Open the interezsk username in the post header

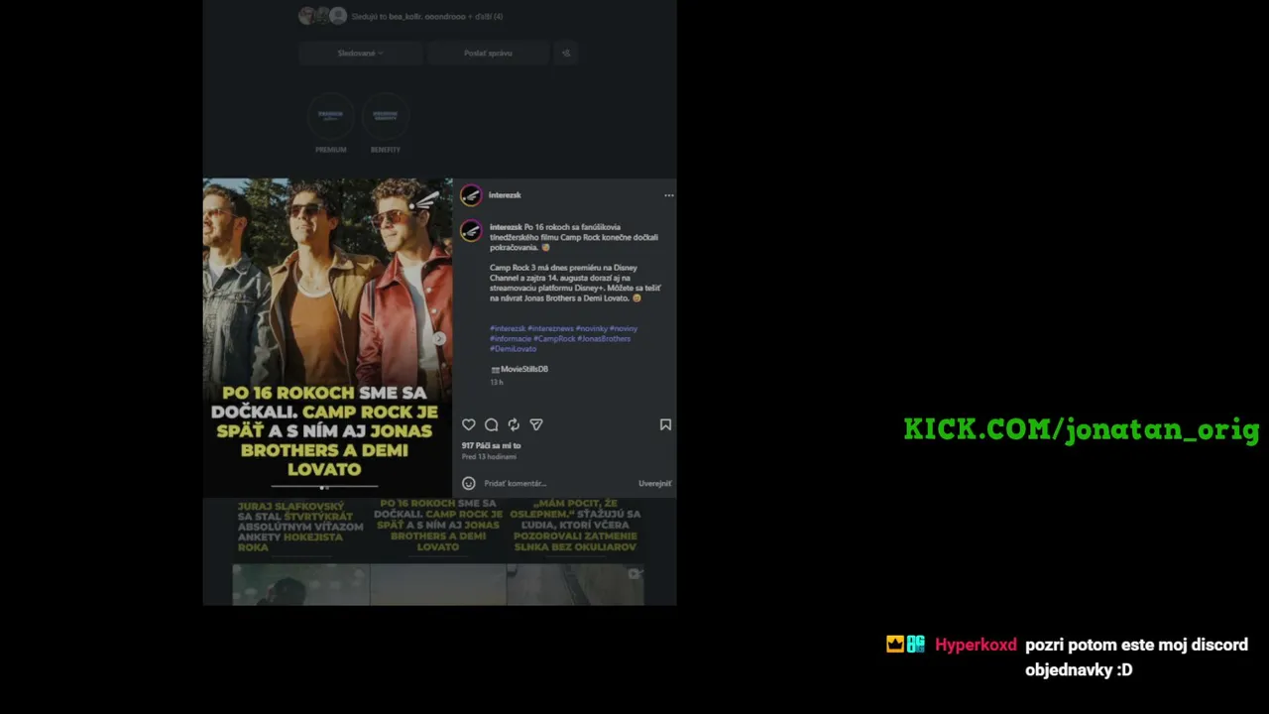[x=505, y=195]
